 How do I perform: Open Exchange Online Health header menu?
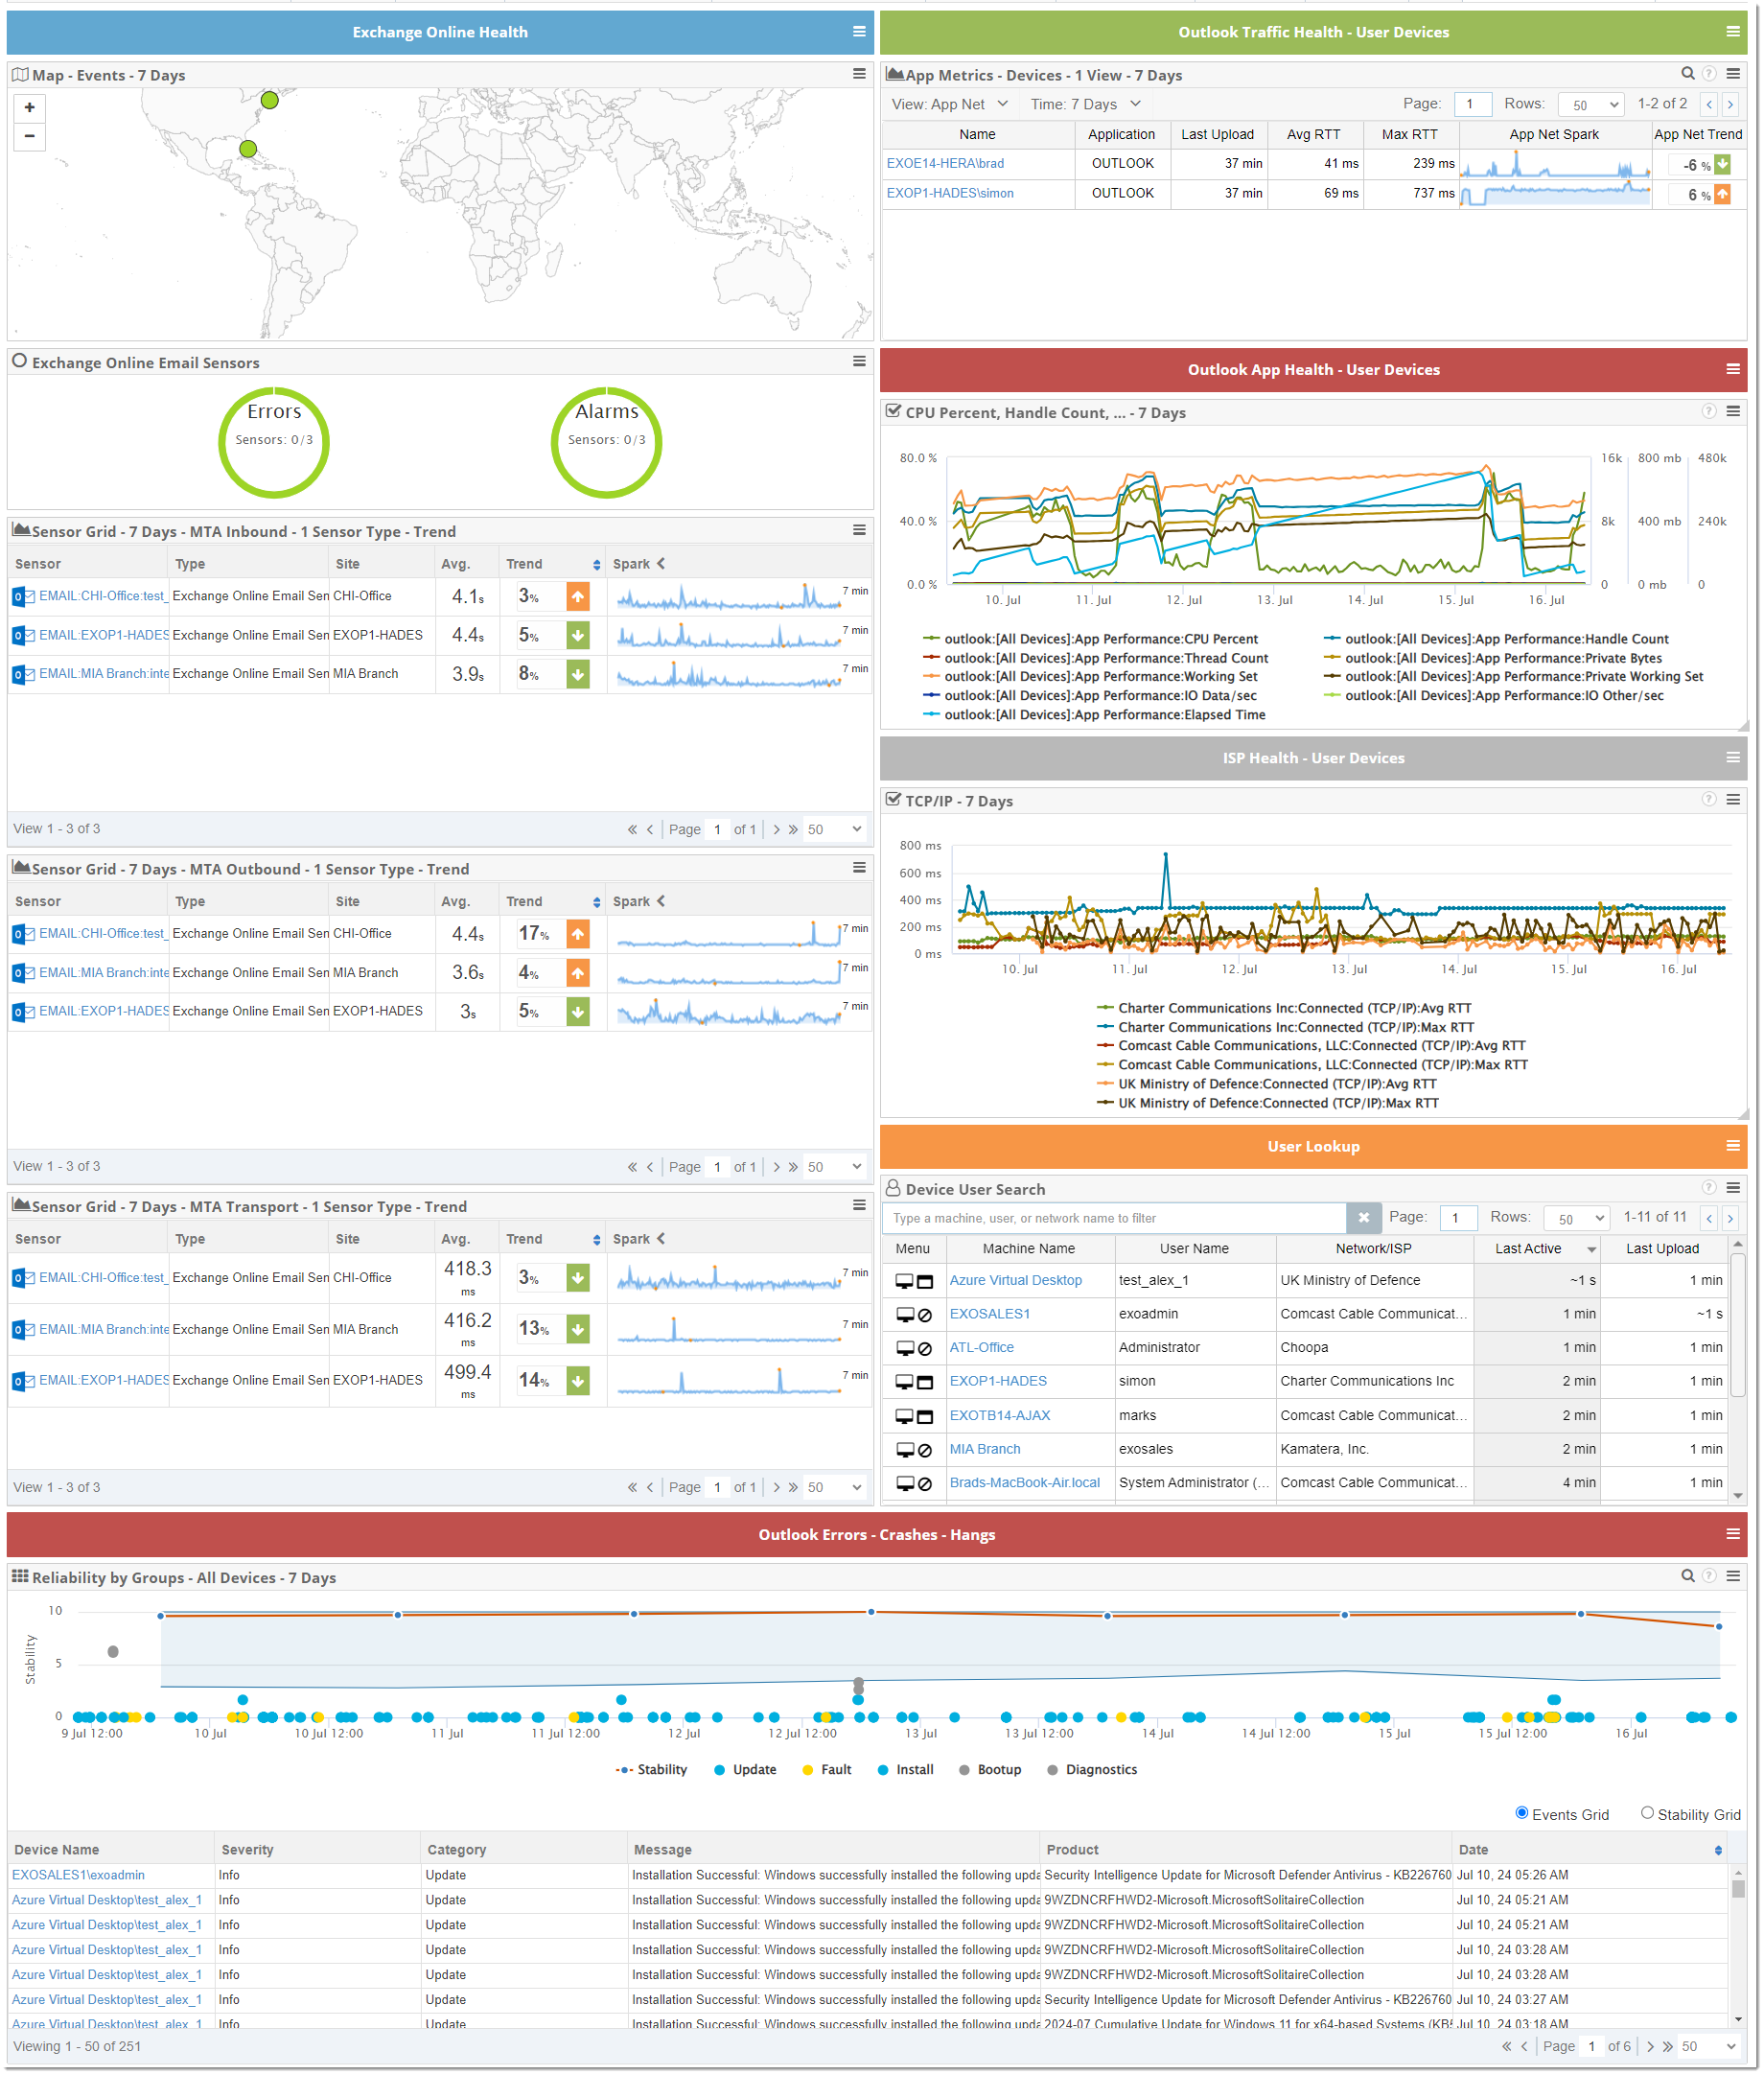coord(858,32)
